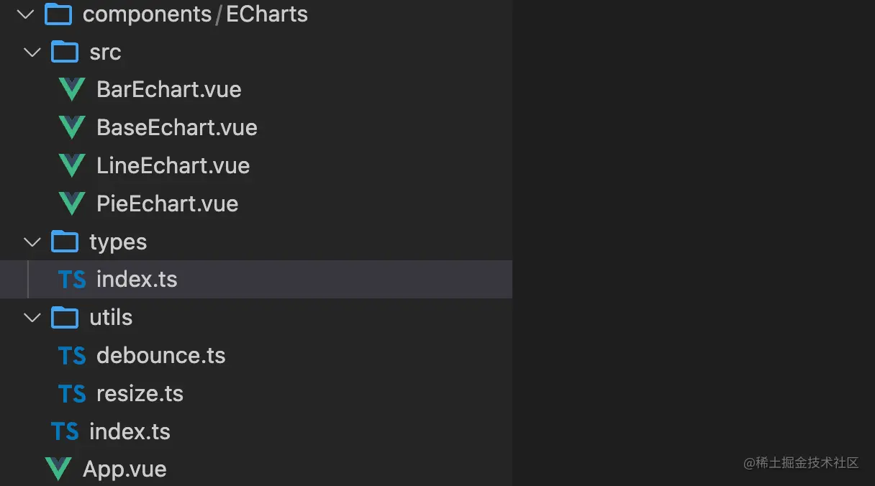Collapse the utils folder arrow
The image size is (875, 486).
(32, 318)
